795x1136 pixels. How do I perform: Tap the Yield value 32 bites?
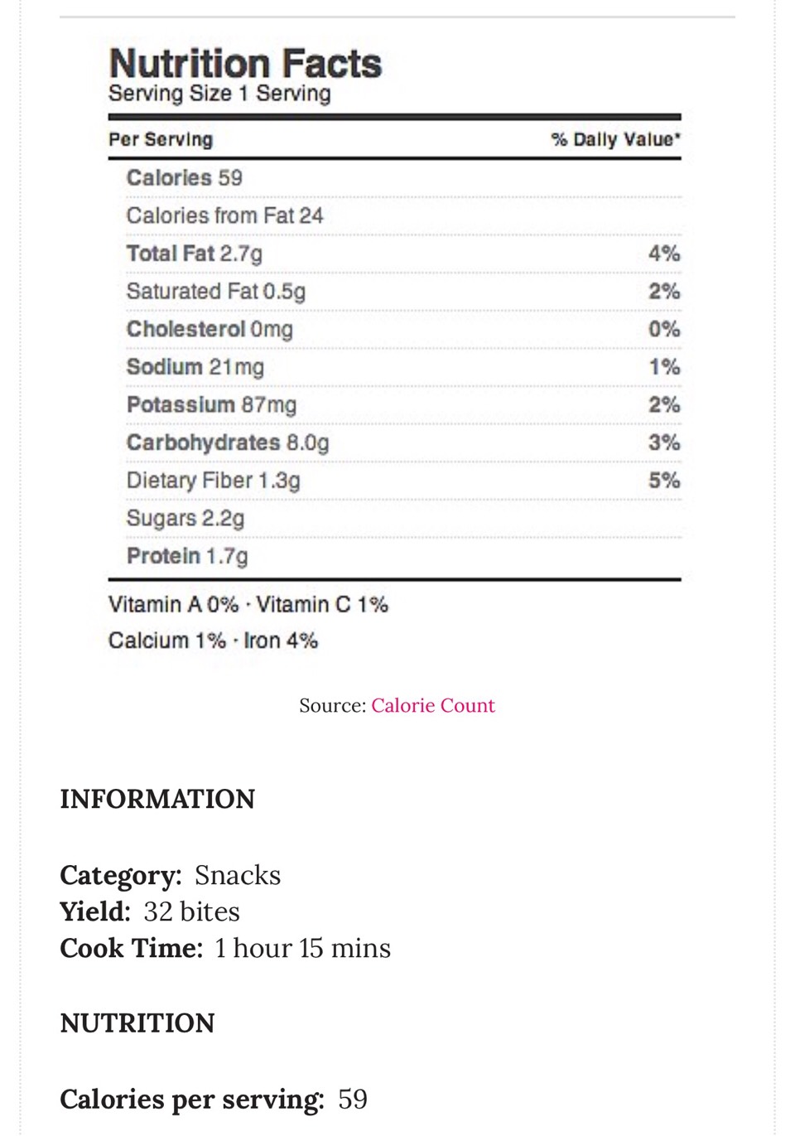[x=192, y=911]
